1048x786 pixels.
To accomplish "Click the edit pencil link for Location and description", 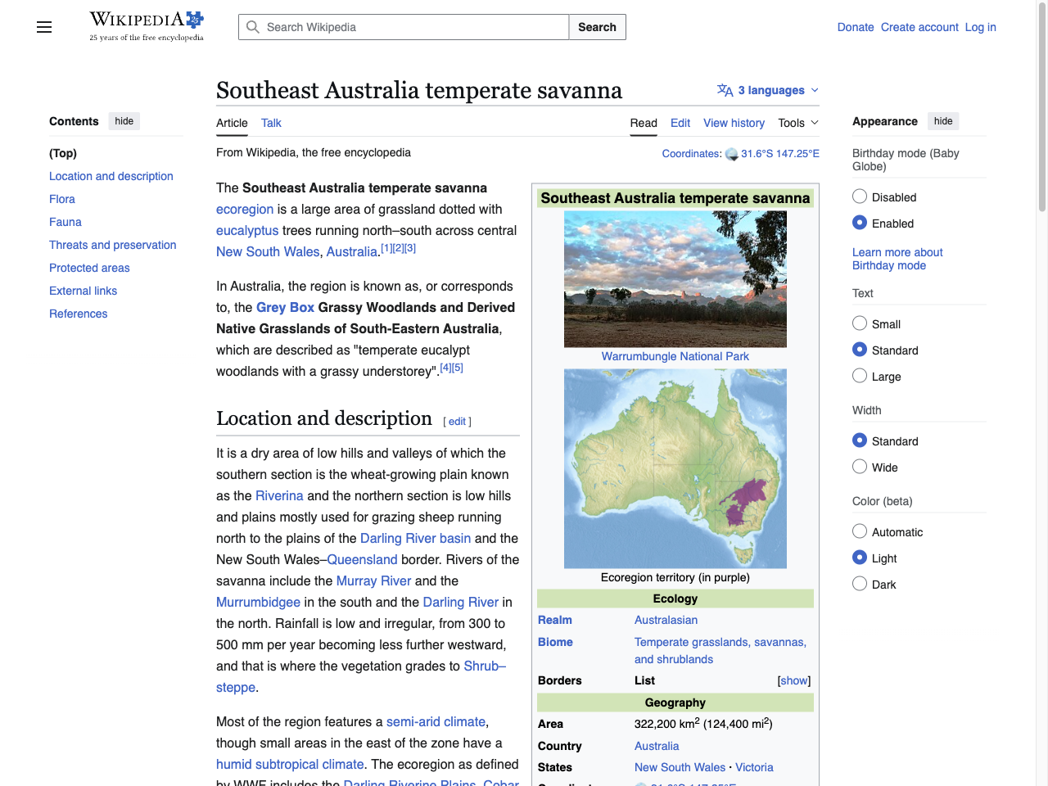I will (457, 421).
